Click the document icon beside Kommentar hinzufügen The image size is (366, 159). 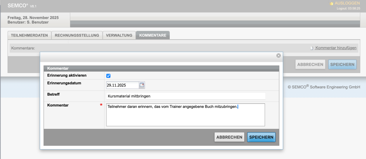[312, 48]
